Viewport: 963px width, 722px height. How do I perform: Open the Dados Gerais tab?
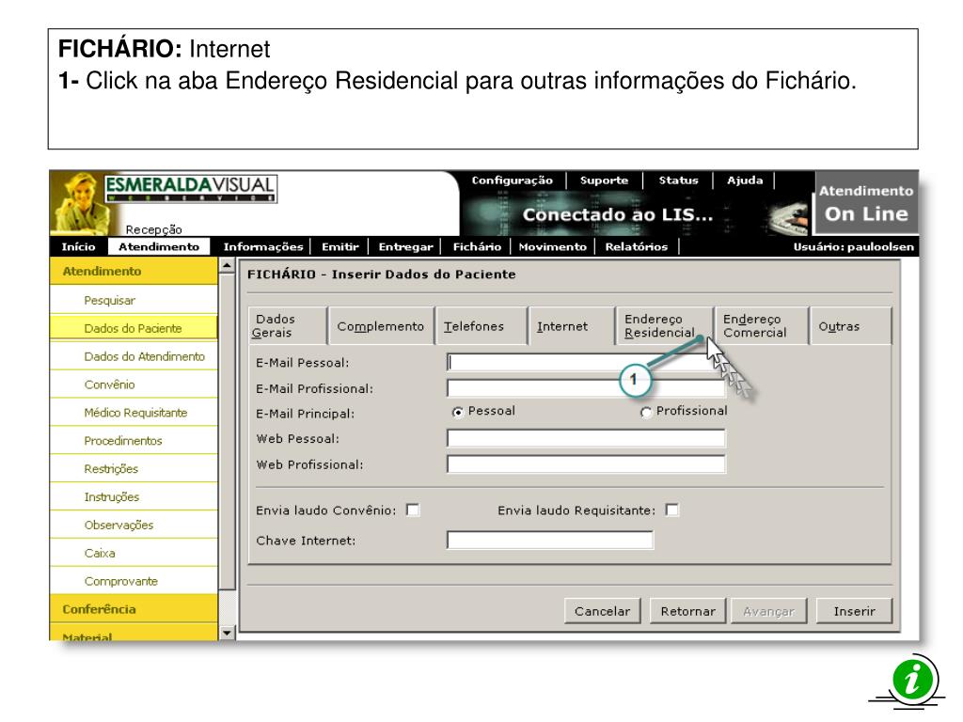[288, 325]
